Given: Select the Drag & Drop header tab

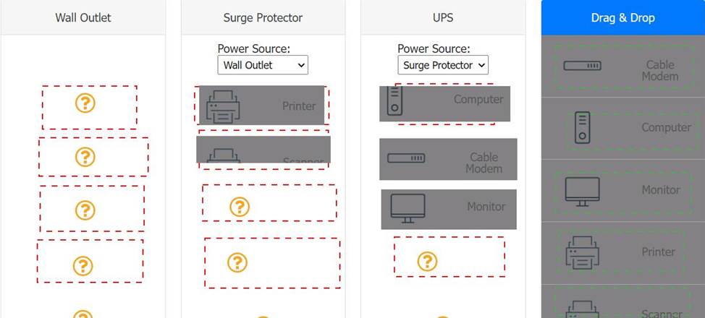Looking at the screenshot, I should pos(622,17).
